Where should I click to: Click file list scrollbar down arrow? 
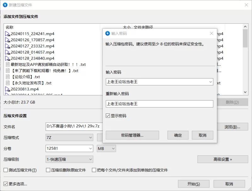pos(245,92)
